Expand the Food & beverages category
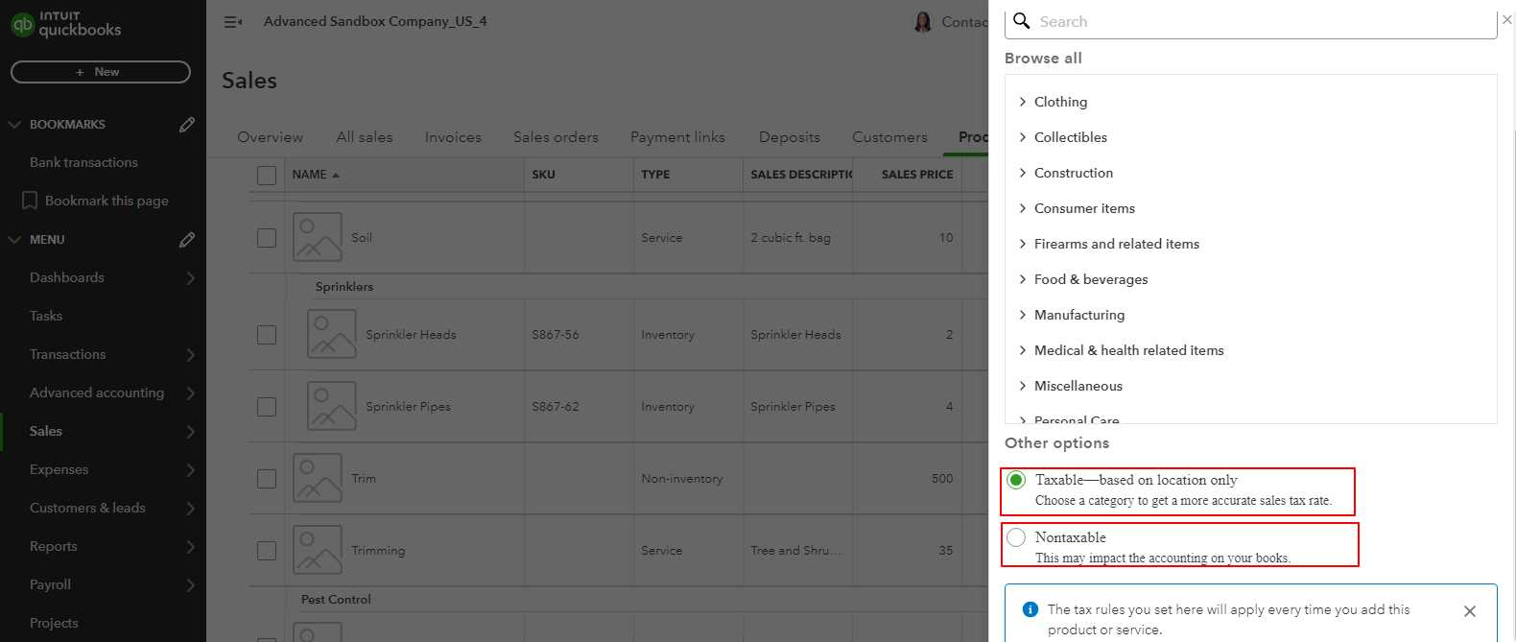The width and height of the screenshot is (1516, 642). click(1023, 279)
